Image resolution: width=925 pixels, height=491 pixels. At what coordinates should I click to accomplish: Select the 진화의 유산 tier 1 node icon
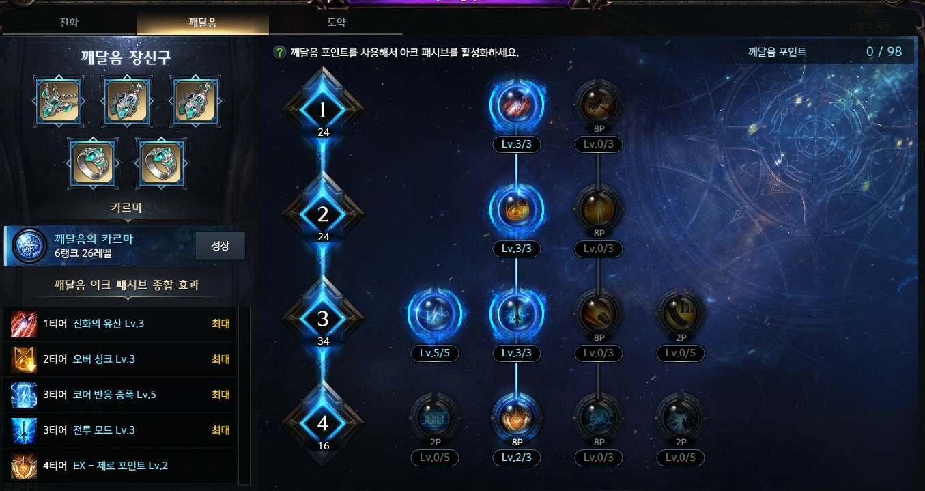pos(516,104)
